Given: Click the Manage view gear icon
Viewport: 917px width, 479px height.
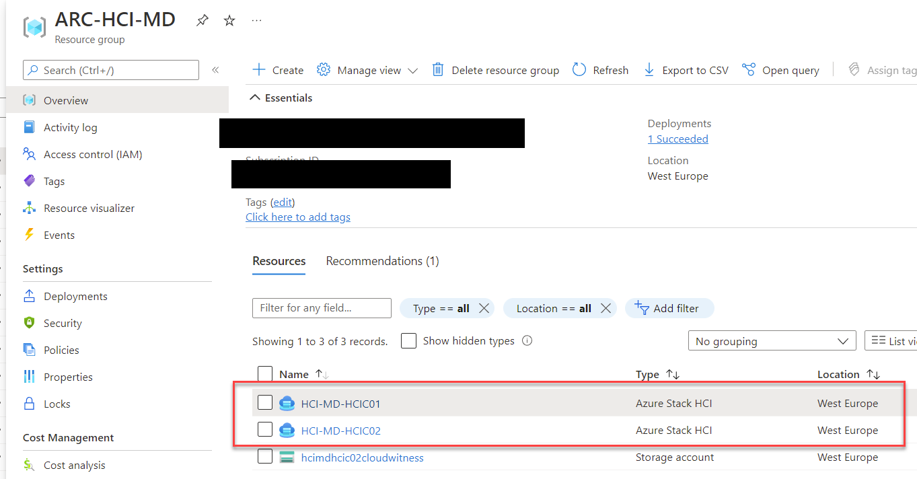Looking at the screenshot, I should tap(324, 70).
